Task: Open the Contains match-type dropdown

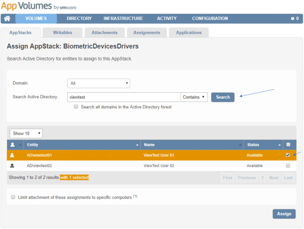Action: click(x=194, y=97)
